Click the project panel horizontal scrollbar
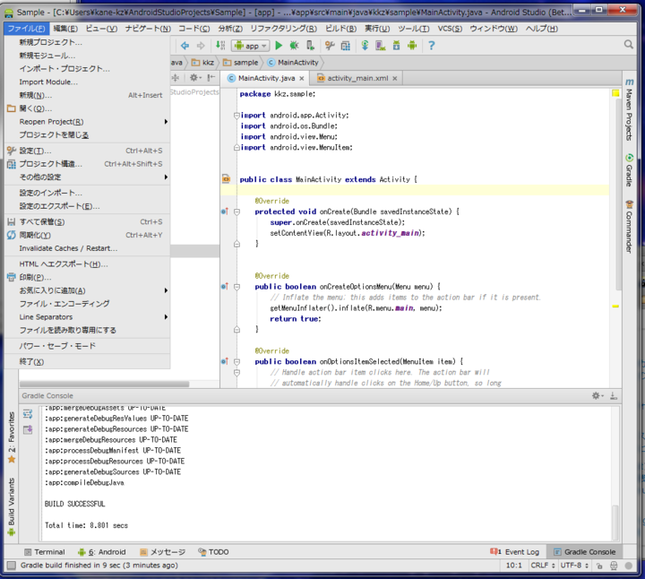Viewport: 645px width, 579px height. [x=104, y=384]
